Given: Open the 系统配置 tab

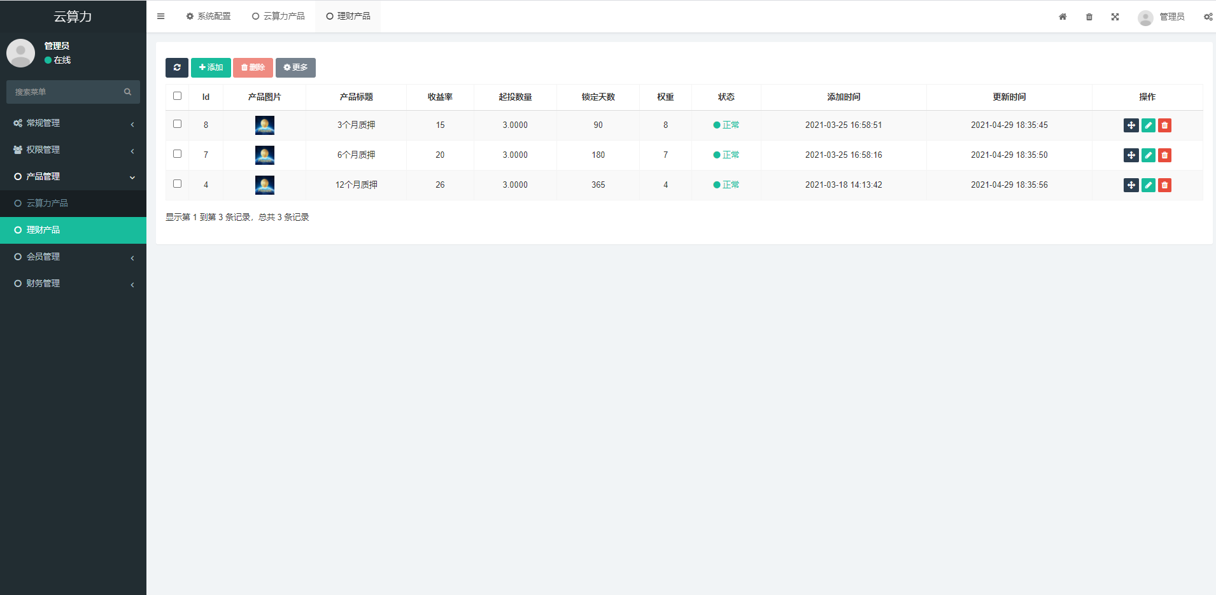Looking at the screenshot, I should click(208, 16).
